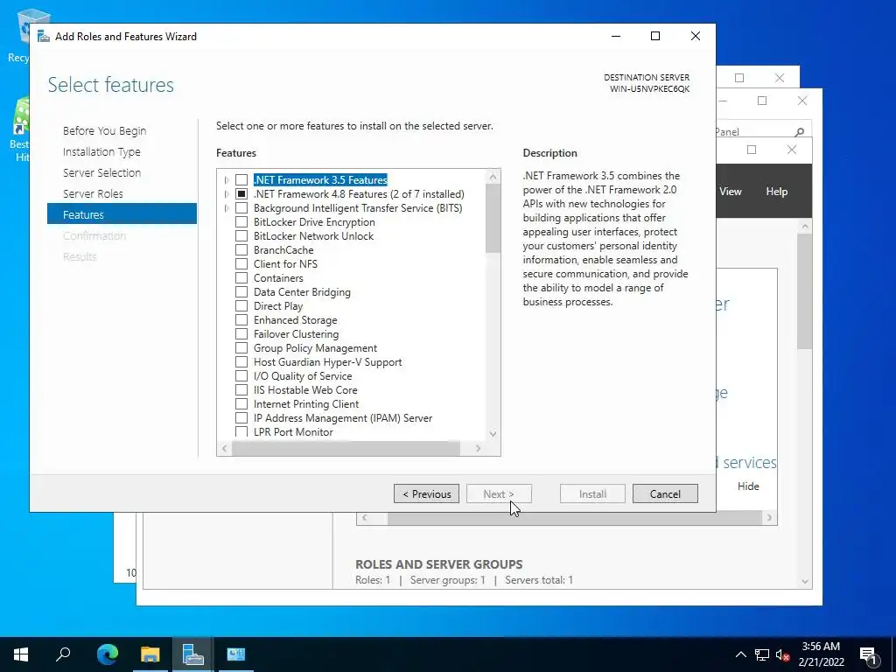Image resolution: width=896 pixels, height=672 pixels.
Task: Enable the BranchCache feature checkbox
Action: (241, 250)
